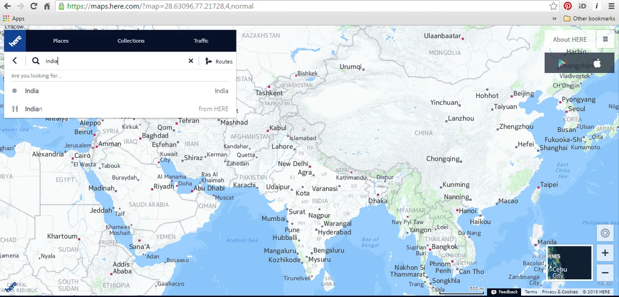This screenshot has height=297, width=619.
Task: Click the Beijing label on the map
Action: click(x=524, y=93)
